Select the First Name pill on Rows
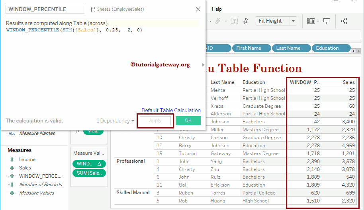 (x=251, y=48)
